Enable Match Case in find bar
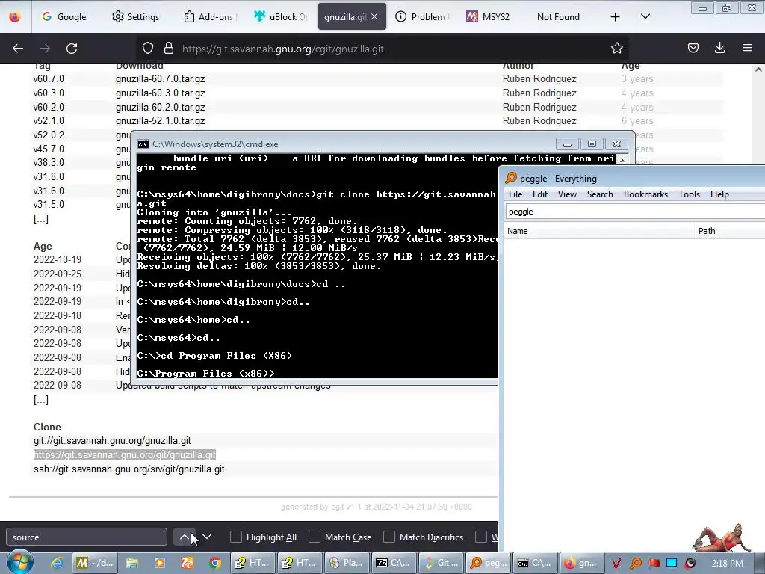This screenshot has height=574, width=765. 315,537
